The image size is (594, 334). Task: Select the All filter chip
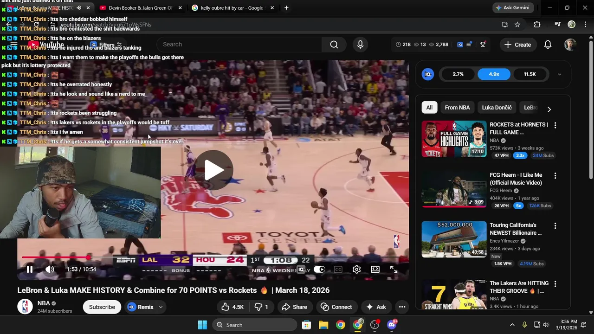tap(429, 108)
